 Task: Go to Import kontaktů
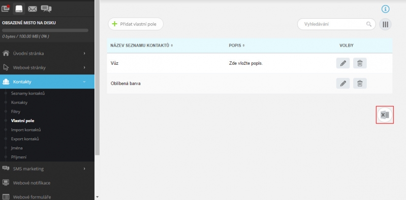coord(26,130)
